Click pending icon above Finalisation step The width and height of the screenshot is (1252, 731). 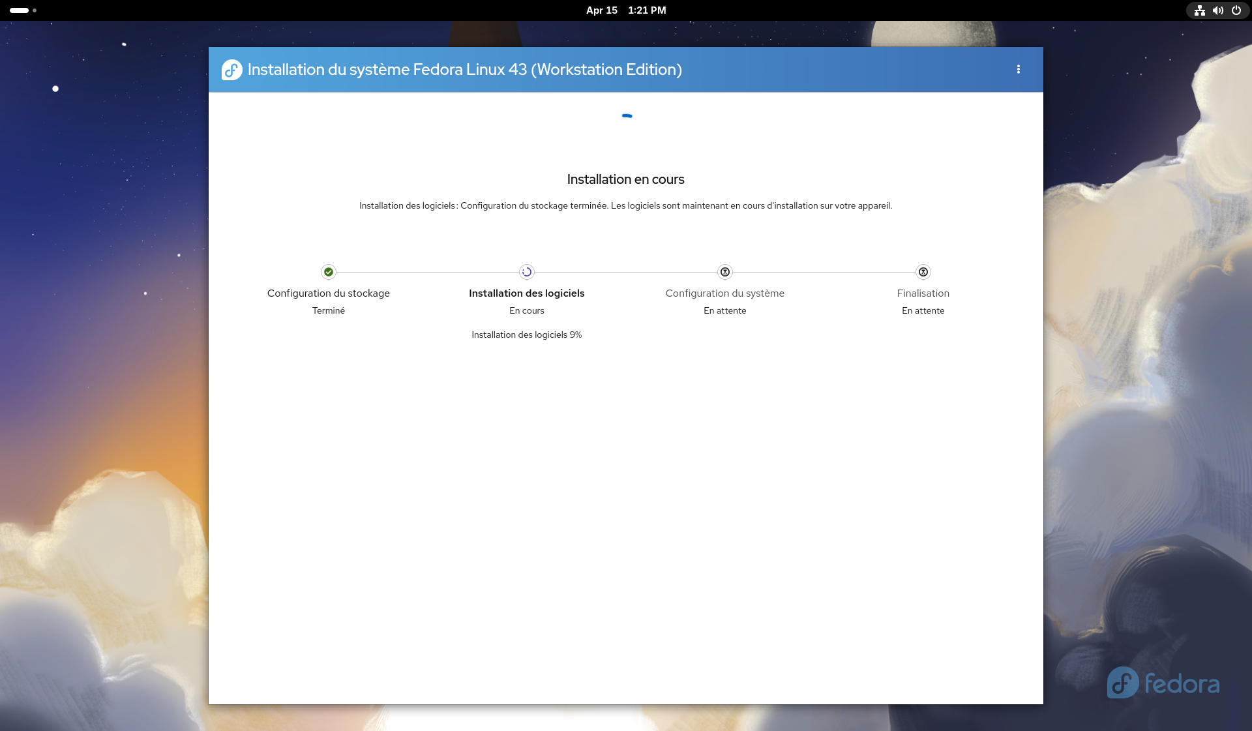923,272
